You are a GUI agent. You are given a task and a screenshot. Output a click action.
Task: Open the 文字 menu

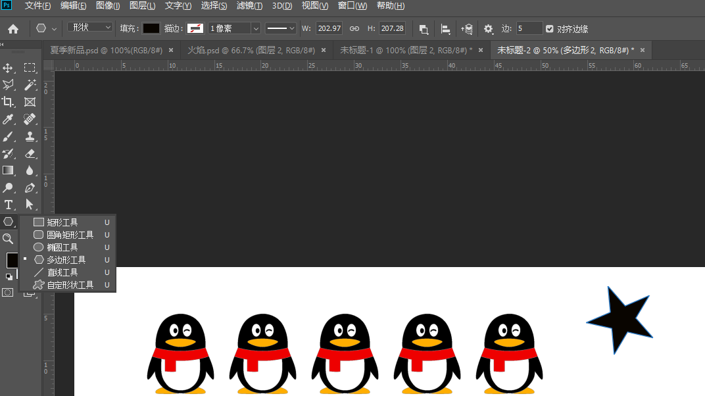(178, 6)
